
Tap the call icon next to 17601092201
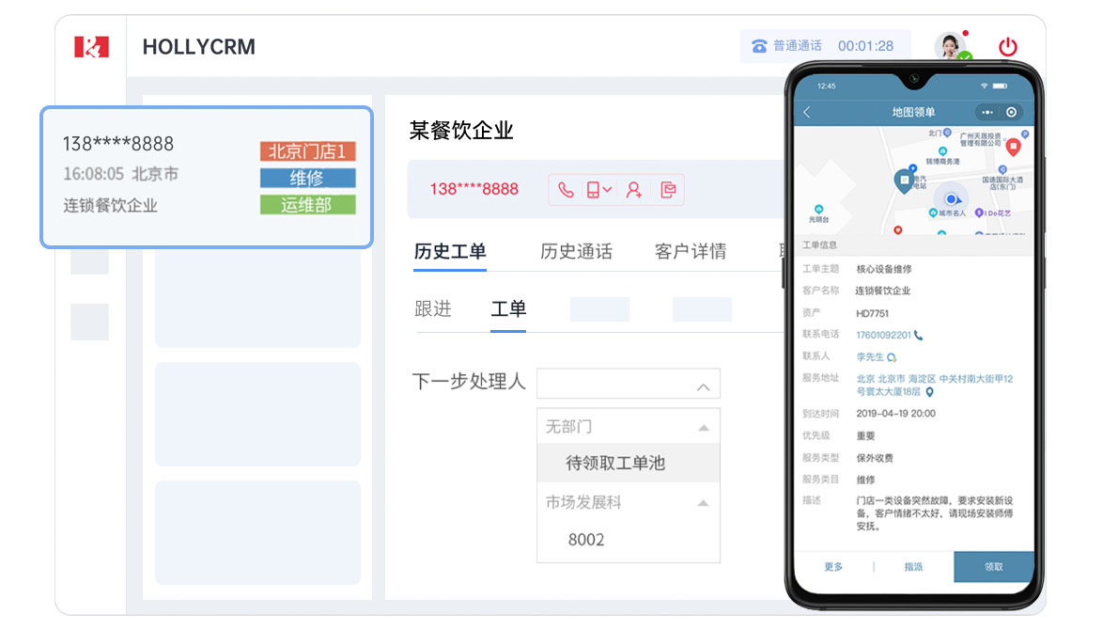point(918,336)
